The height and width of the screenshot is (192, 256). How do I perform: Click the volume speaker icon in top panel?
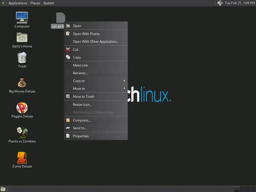[220, 3]
